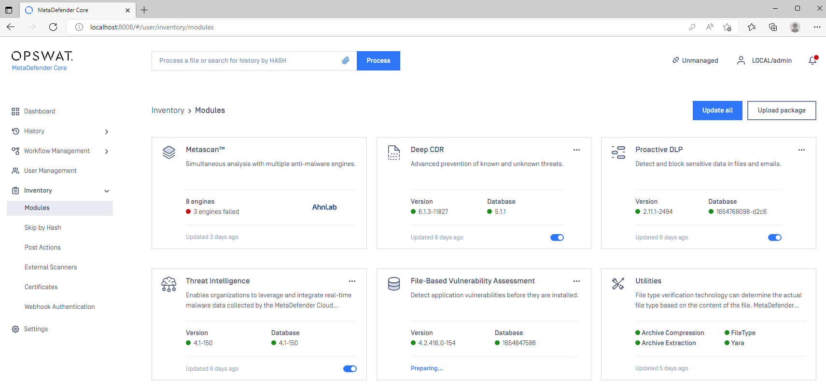826x391 pixels.
Task: Click the MetaDefender Core link under logo
Action: tap(39, 68)
